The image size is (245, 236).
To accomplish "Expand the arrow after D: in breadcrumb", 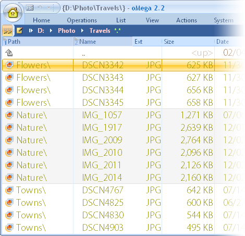I will [x=51, y=31].
